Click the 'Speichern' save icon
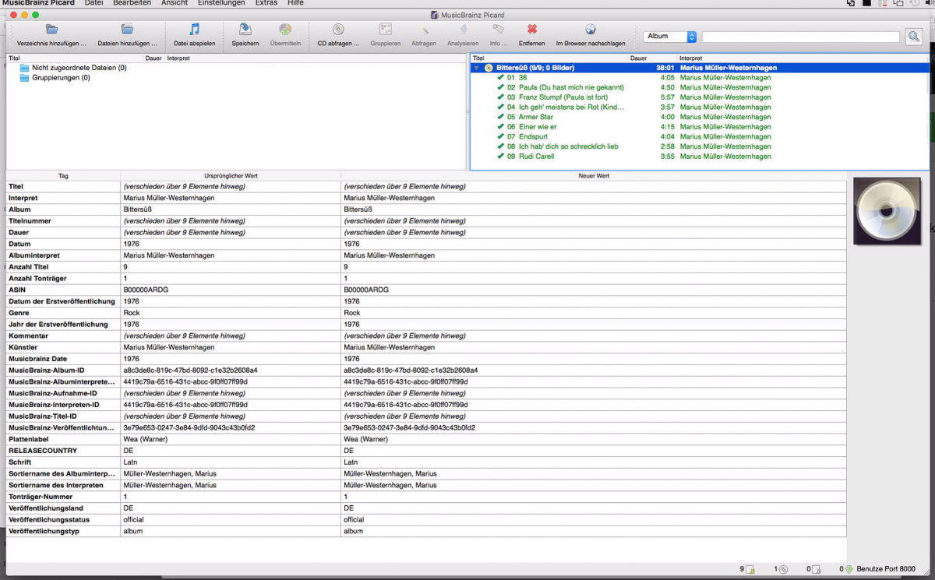 [245, 30]
